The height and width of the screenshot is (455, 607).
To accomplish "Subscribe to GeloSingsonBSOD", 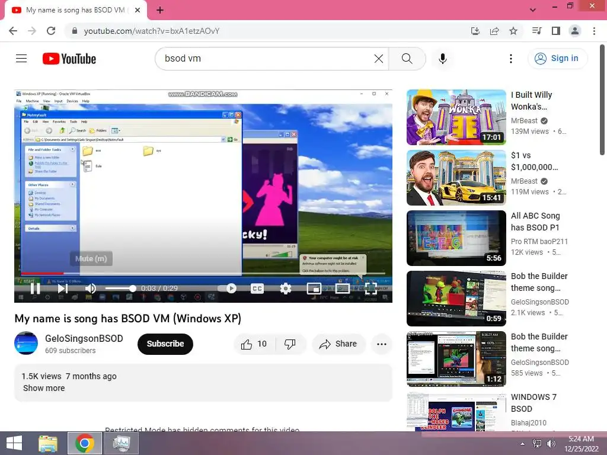I will coord(165,344).
